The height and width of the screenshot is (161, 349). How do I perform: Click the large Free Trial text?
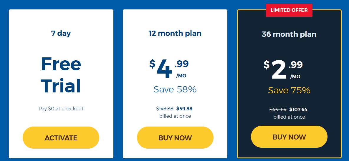61,75
